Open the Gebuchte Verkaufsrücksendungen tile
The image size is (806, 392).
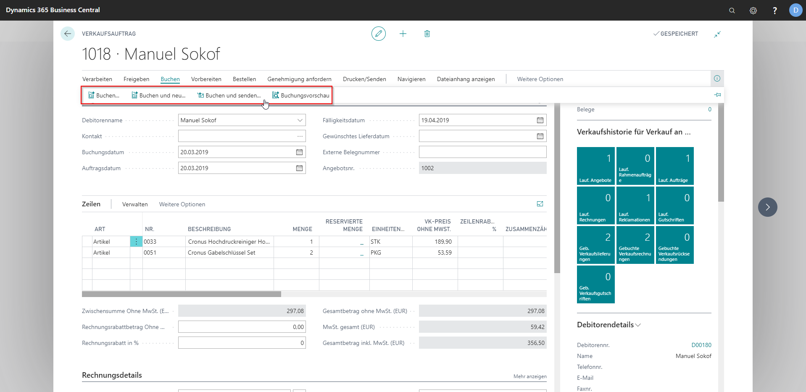[675, 245]
